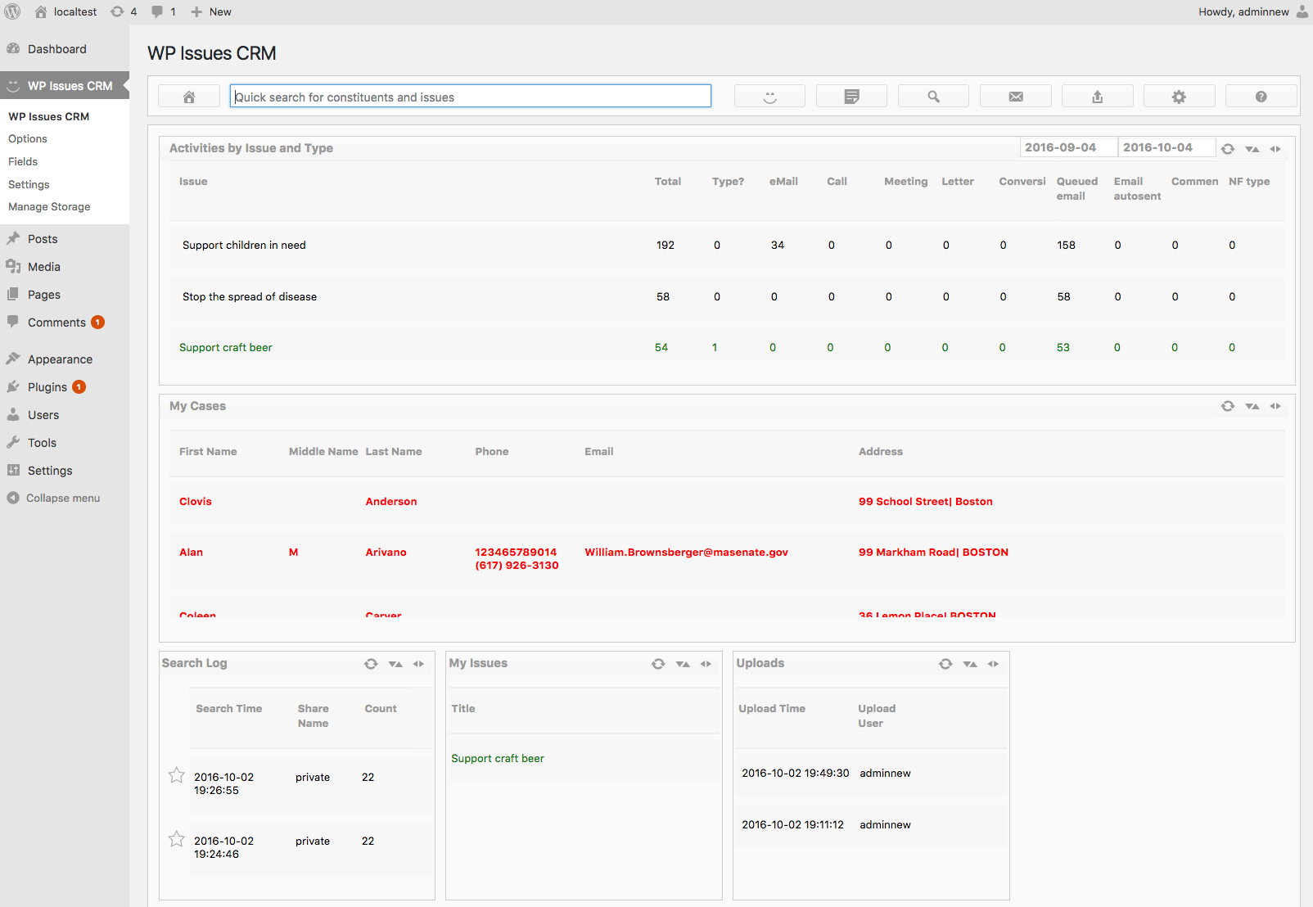This screenshot has height=907, width=1313.
Task: Open the Users menu item
Action: (x=65, y=415)
